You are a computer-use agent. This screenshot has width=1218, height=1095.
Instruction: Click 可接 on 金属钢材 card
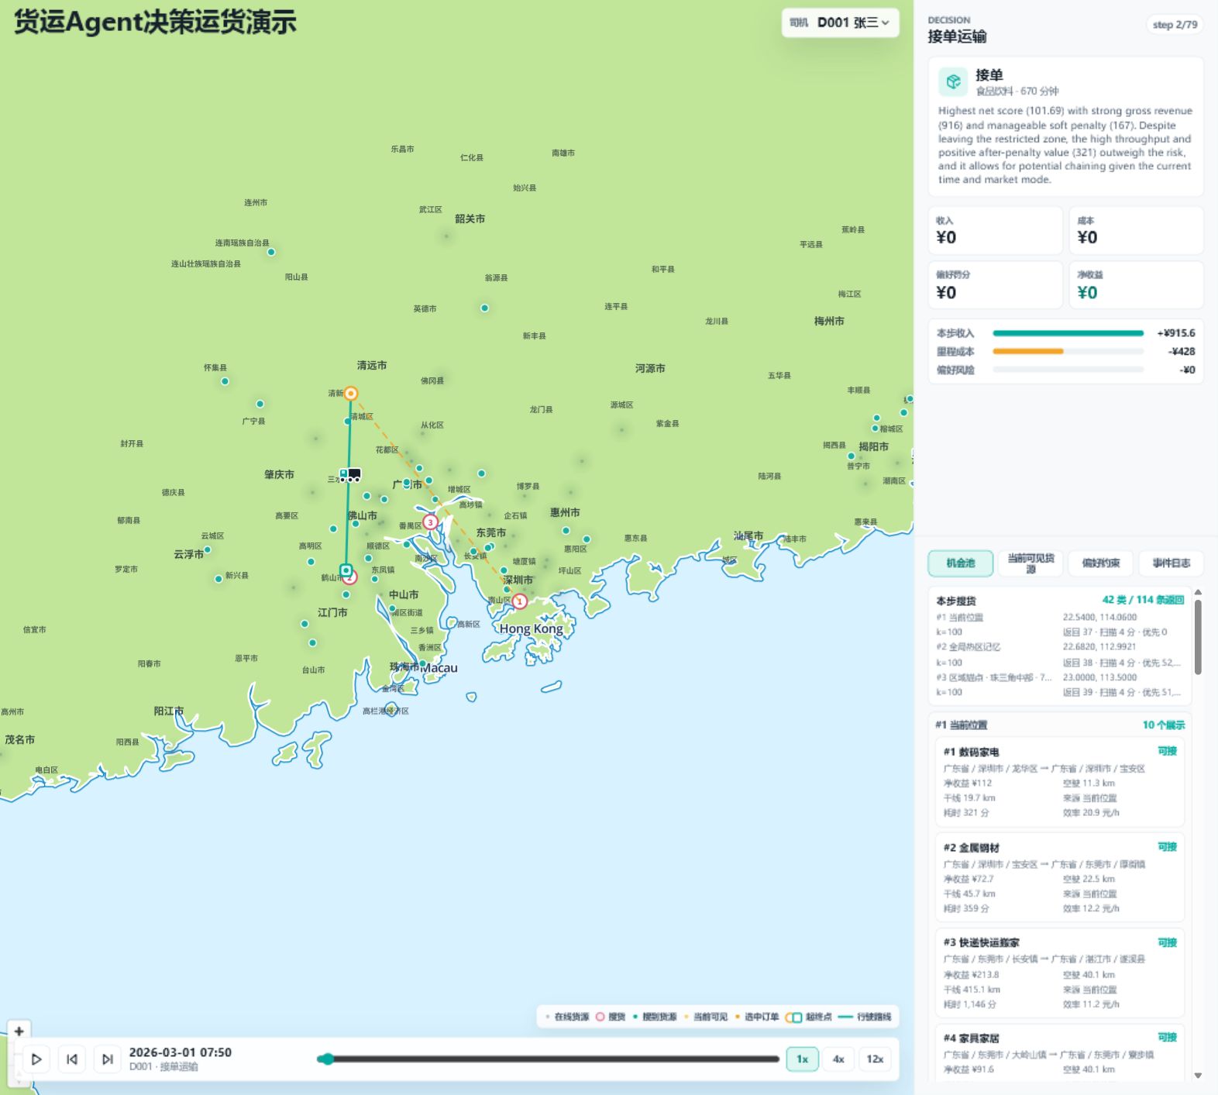tap(1167, 847)
